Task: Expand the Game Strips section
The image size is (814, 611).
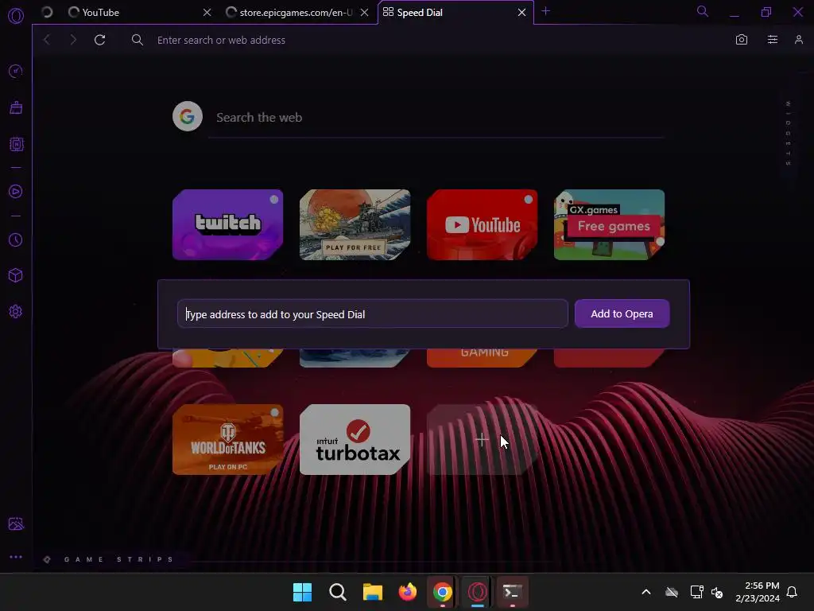Action: [x=109, y=559]
